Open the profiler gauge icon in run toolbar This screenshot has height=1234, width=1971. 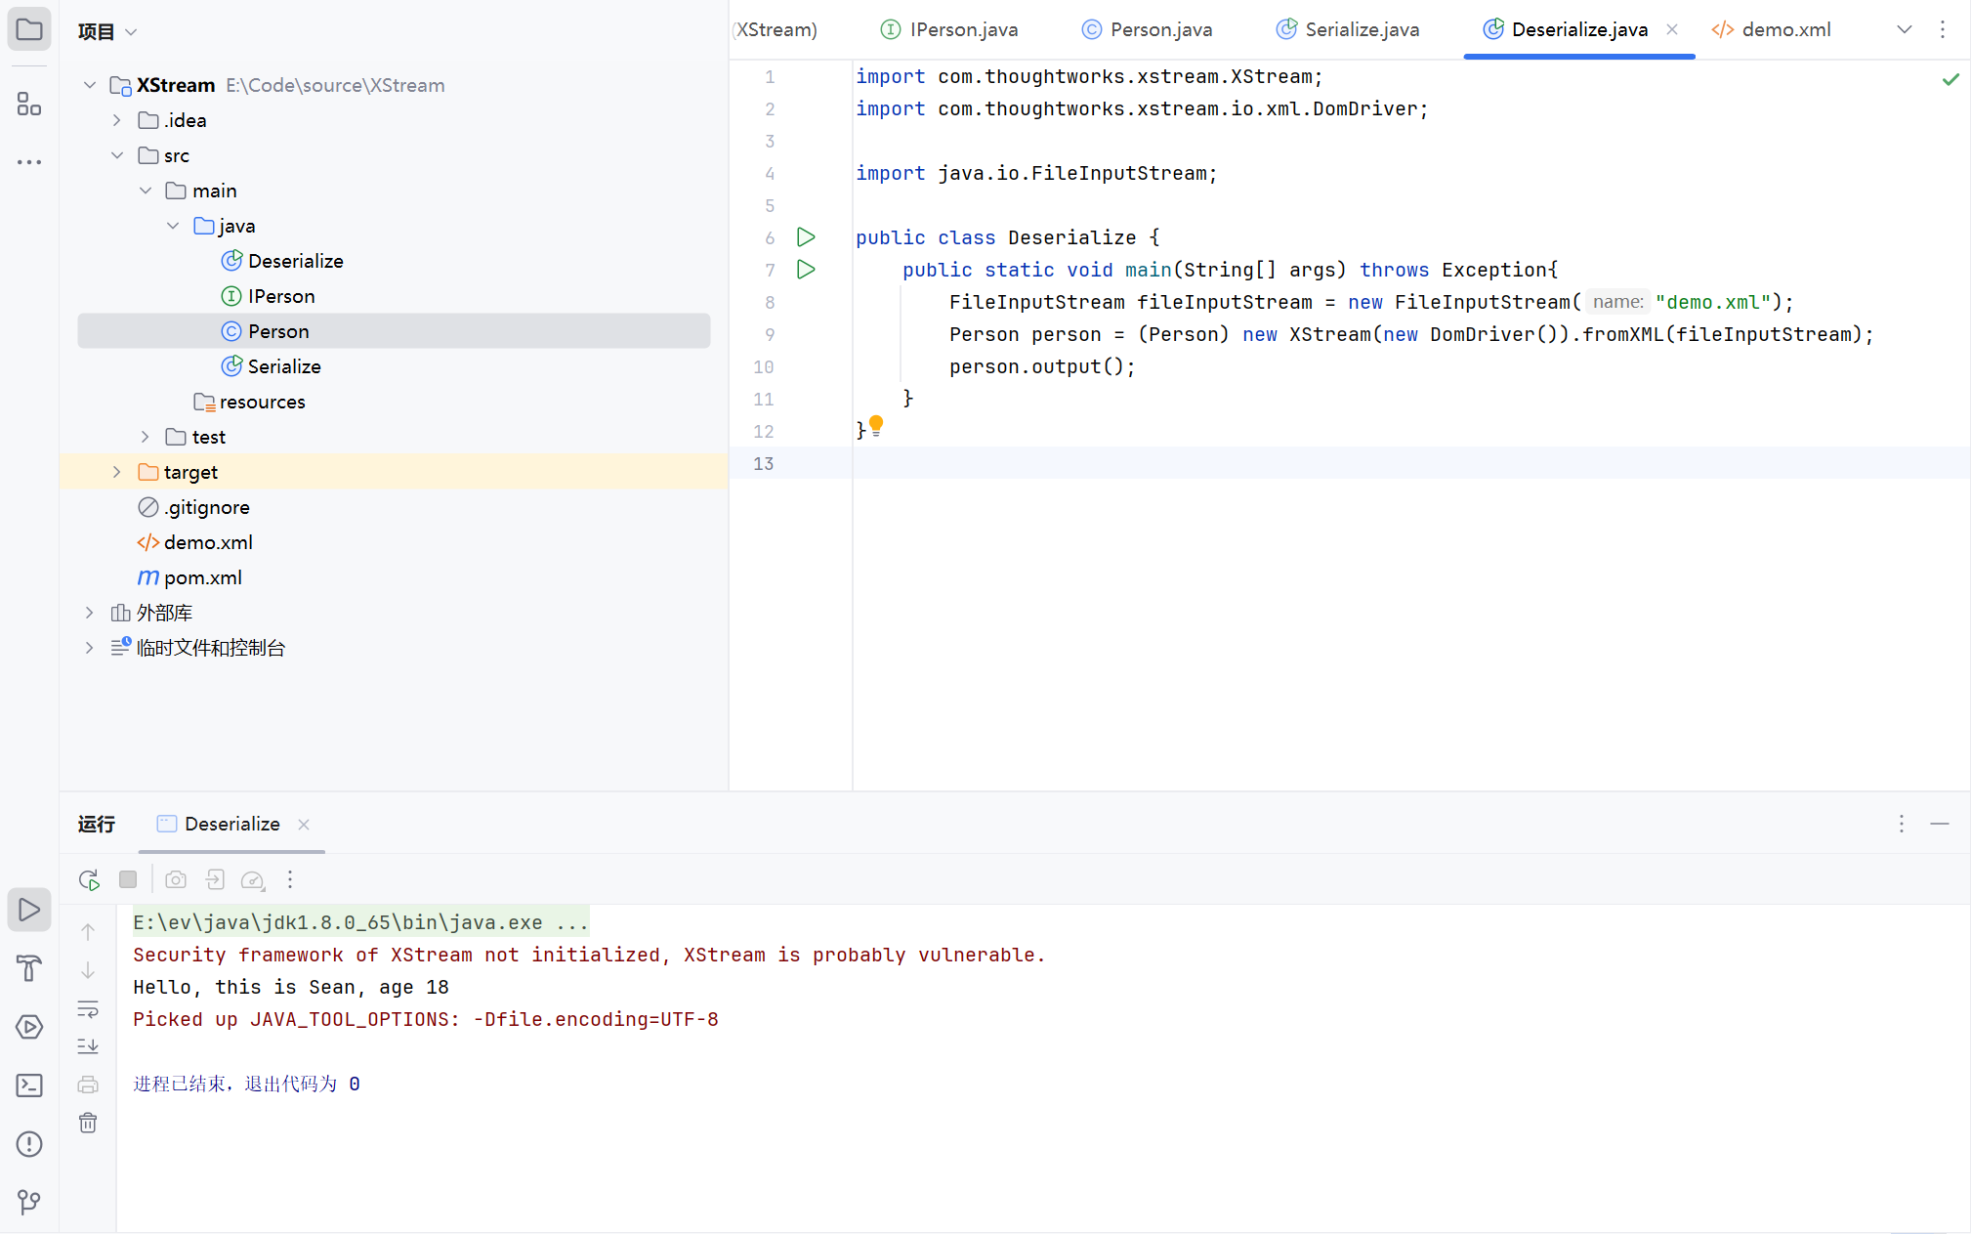[253, 880]
